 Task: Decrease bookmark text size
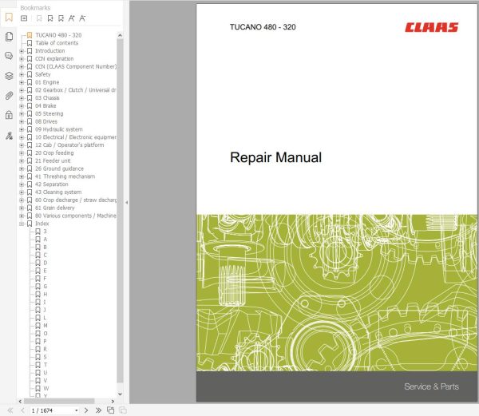82,18
